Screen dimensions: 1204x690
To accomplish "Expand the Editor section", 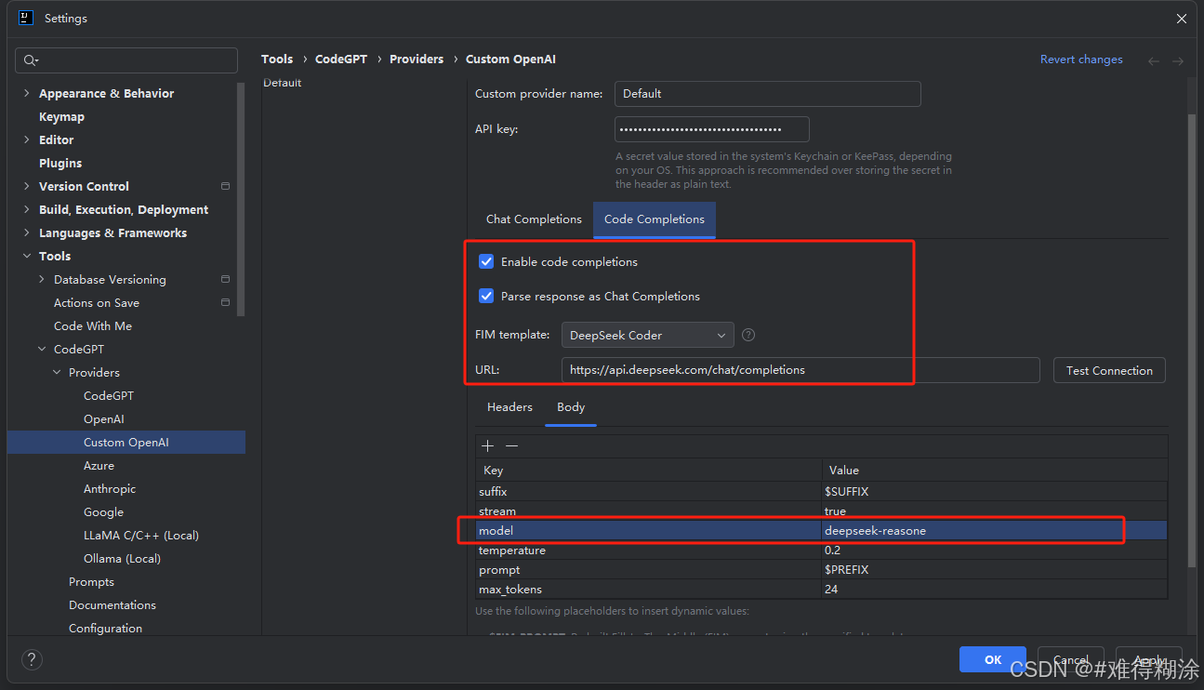I will click(26, 139).
